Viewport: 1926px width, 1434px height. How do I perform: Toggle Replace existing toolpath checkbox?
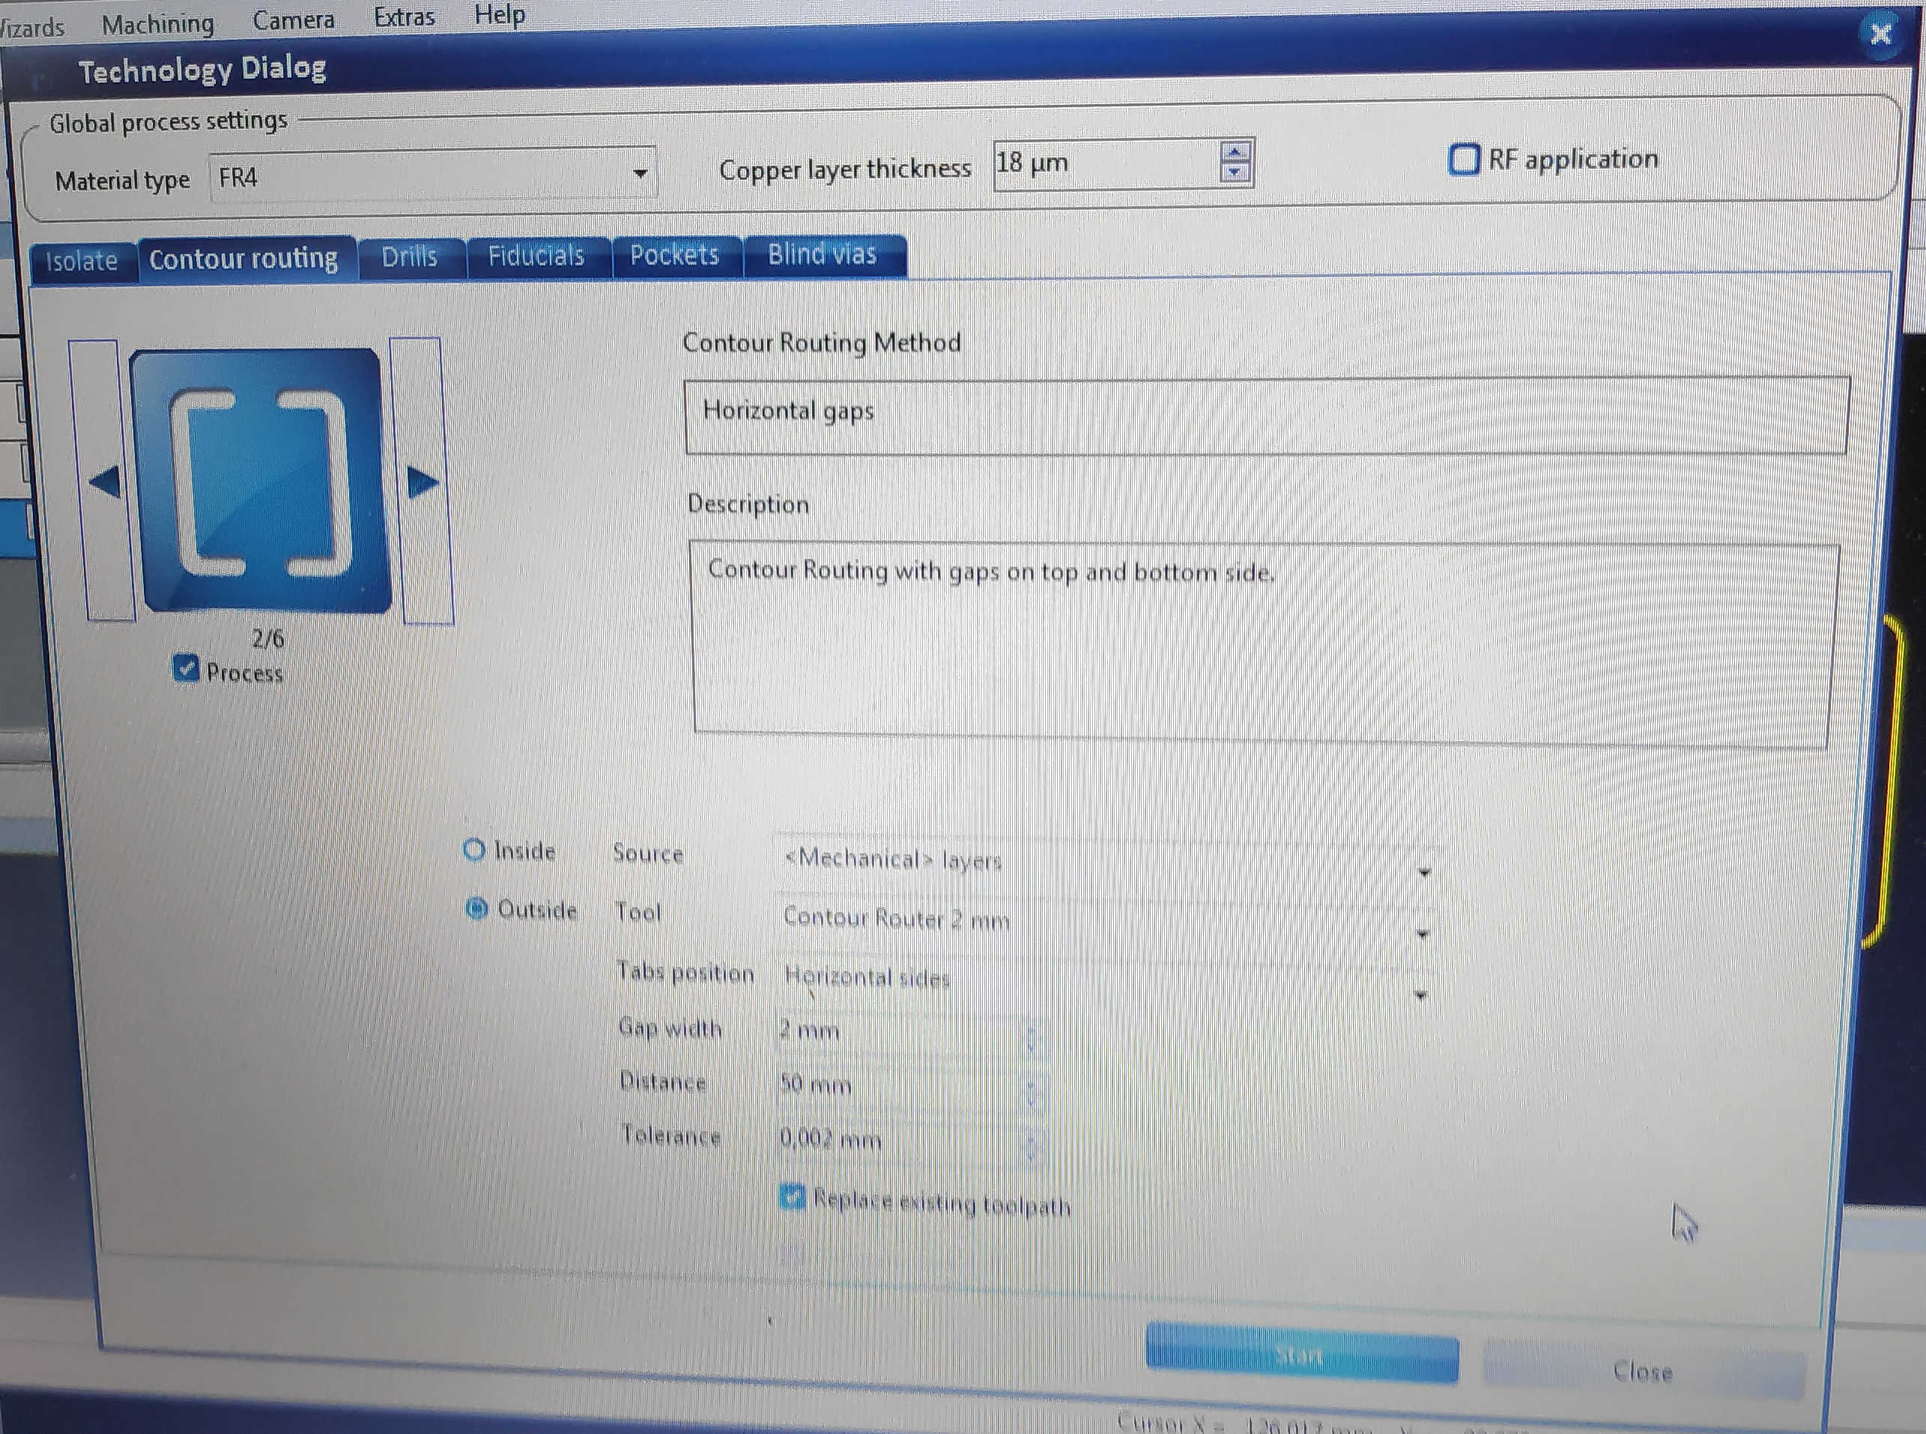[x=792, y=1198]
